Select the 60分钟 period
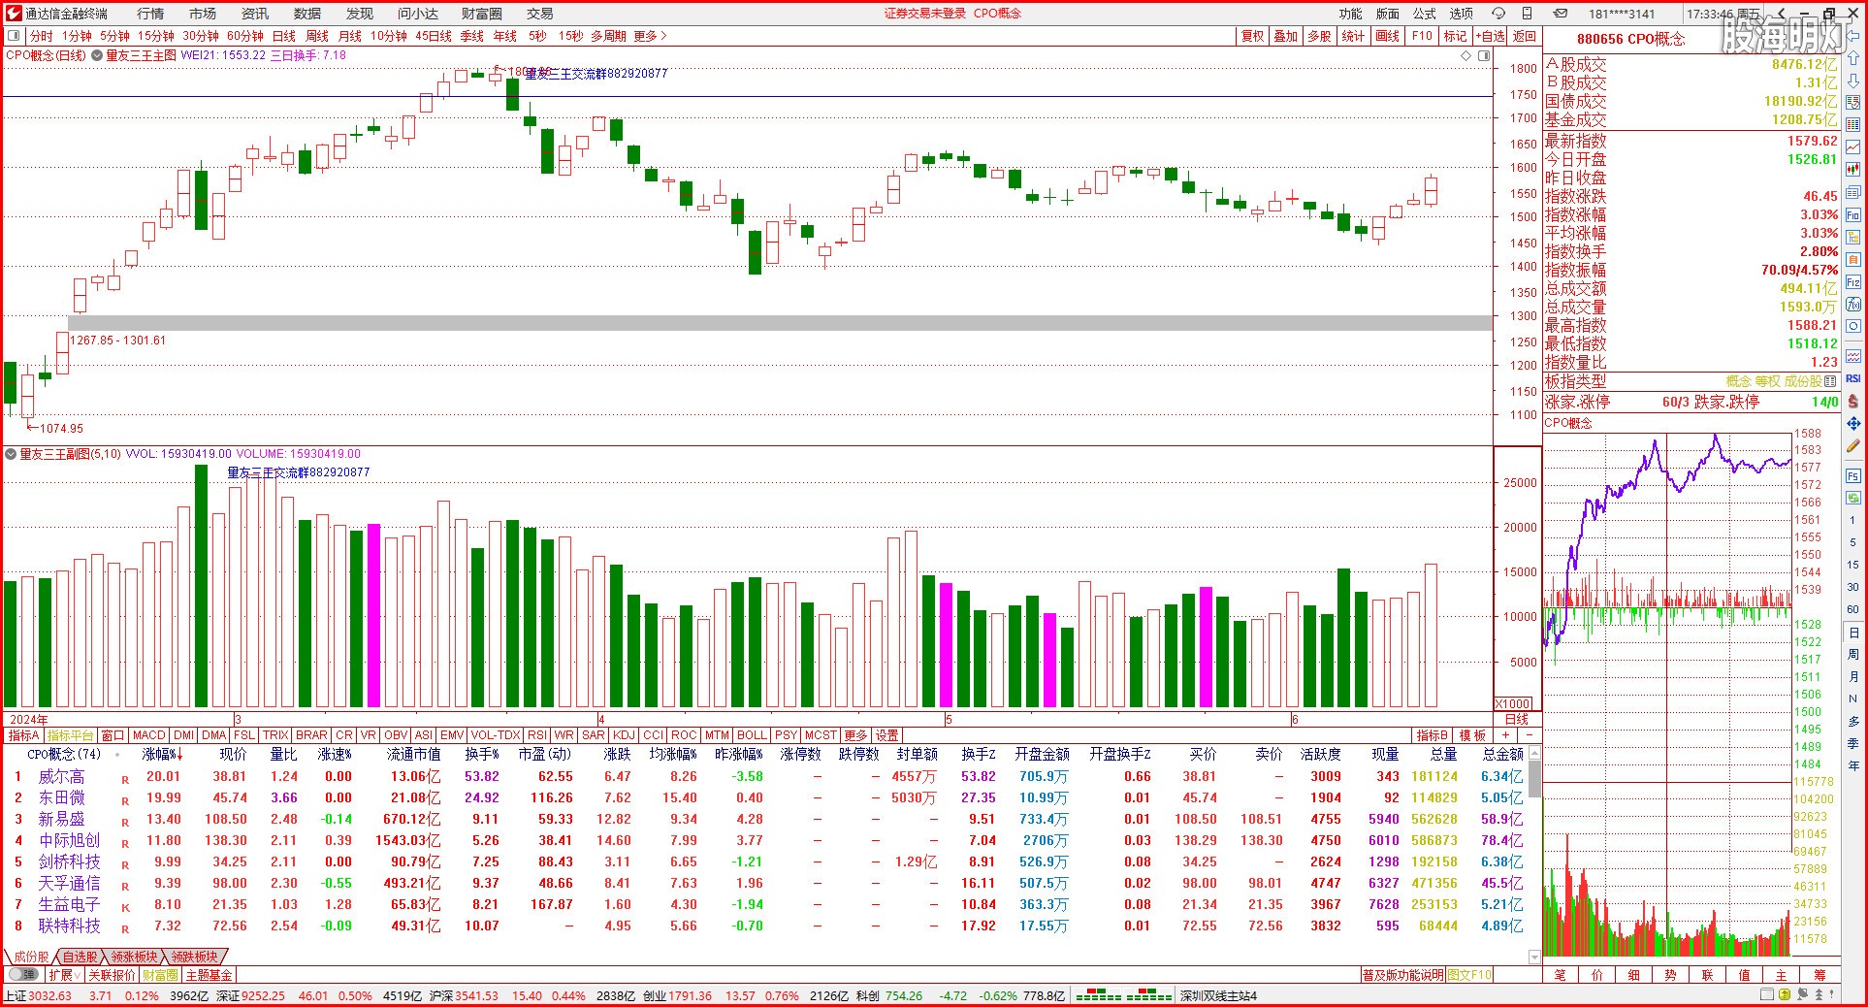The height and width of the screenshot is (1007, 1868). coord(245,36)
